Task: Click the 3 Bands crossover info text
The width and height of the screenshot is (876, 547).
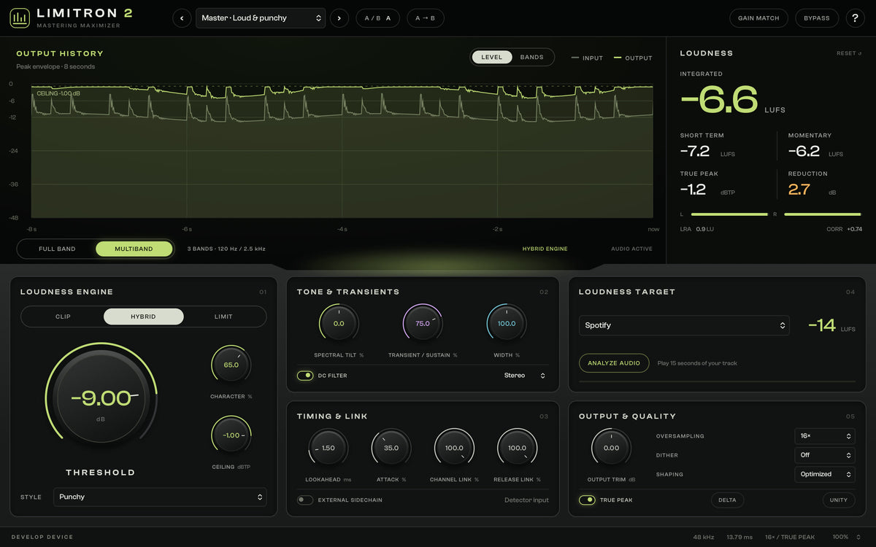Action: click(226, 249)
